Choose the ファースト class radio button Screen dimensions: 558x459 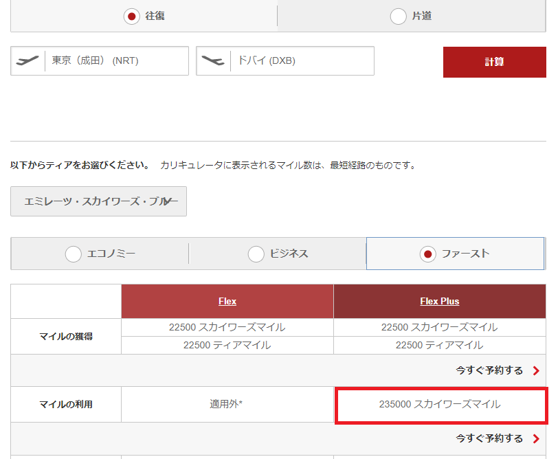tap(427, 254)
